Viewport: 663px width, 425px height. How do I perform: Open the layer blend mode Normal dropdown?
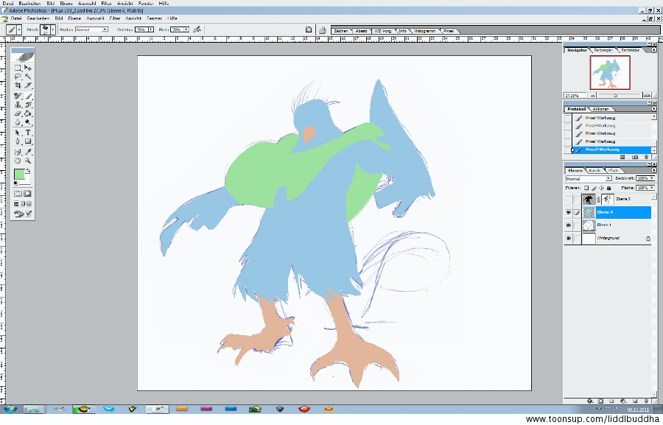point(589,179)
